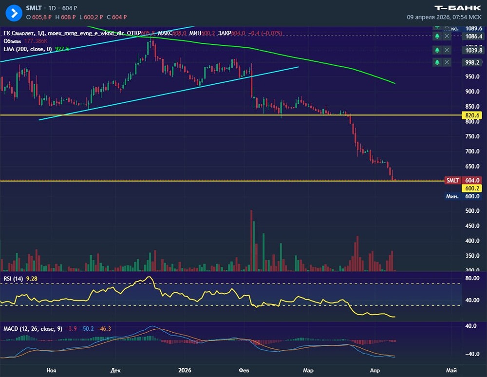This screenshot has height=377, width=487.
Task: Click the T-Банк logo in header
Action: pyautogui.click(x=457, y=8)
